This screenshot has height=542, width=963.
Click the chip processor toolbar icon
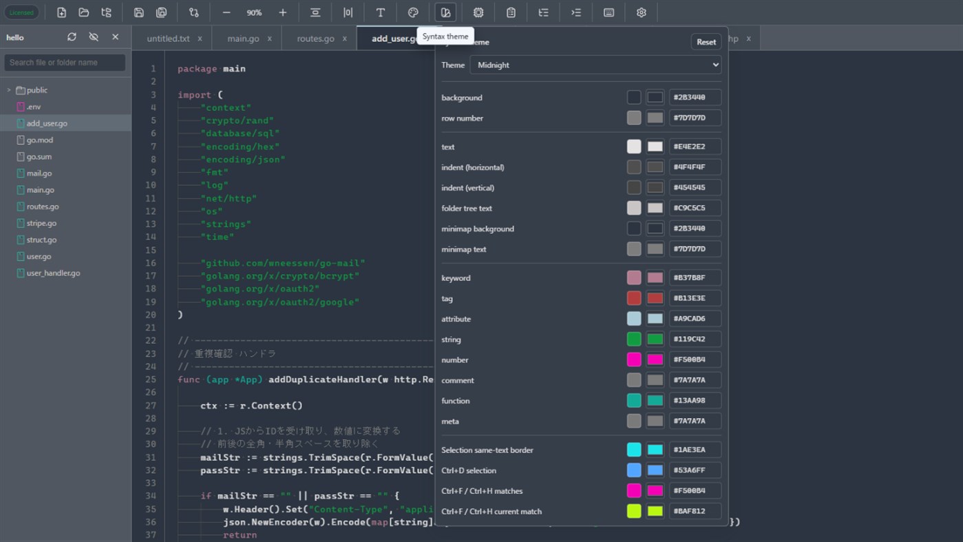point(478,12)
